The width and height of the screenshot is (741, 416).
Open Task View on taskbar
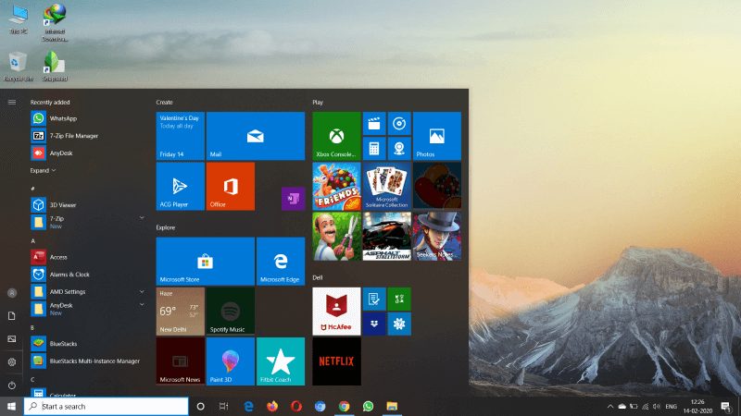(x=224, y=406)
